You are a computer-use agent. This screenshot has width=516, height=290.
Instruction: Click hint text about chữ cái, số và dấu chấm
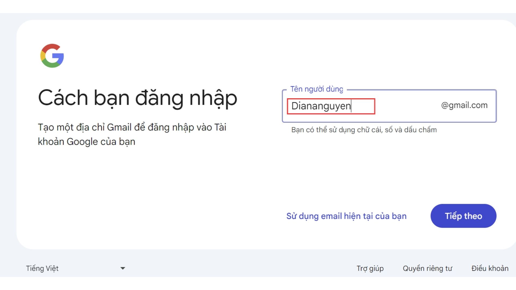tap(364, 130)
